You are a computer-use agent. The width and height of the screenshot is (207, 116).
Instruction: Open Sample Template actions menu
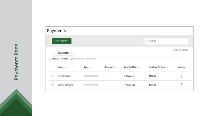pyautogui.click(x=181, y=85)
